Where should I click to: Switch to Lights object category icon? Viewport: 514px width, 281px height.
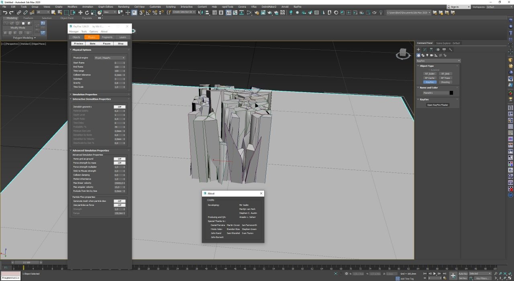pyautogui.click(x=427, y=55)
